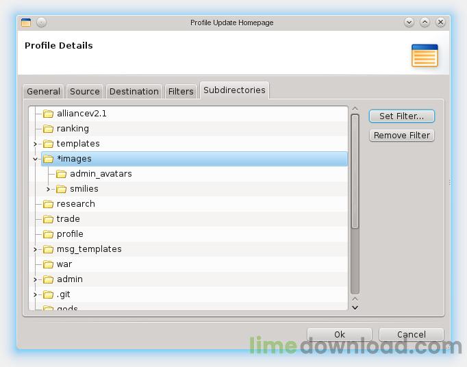Select the *images directory label

pos(74,159)
